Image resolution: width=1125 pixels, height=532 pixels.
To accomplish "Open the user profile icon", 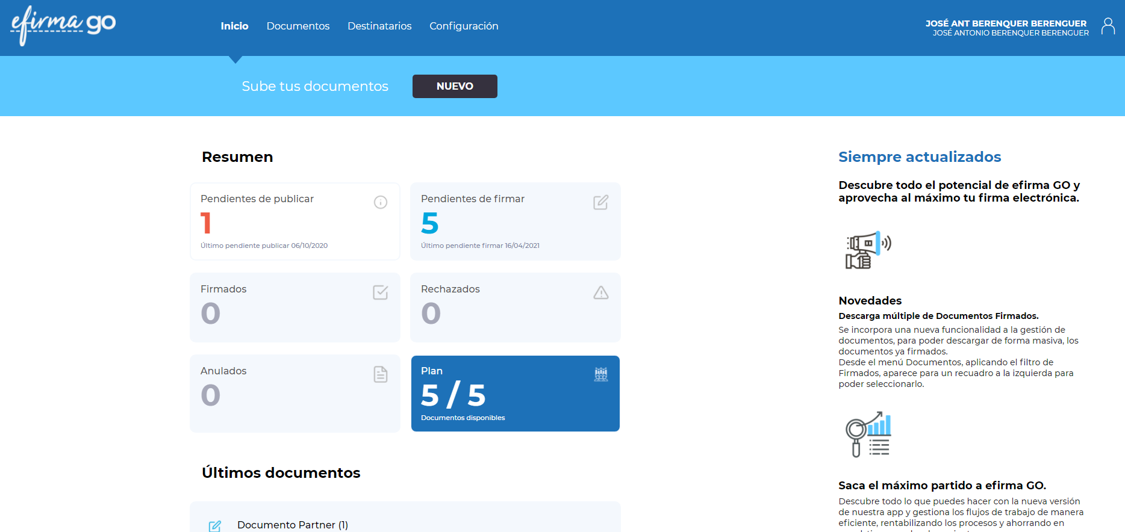I will (x=1108, y=26).
